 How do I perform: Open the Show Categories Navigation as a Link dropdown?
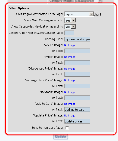click(70, 26)
